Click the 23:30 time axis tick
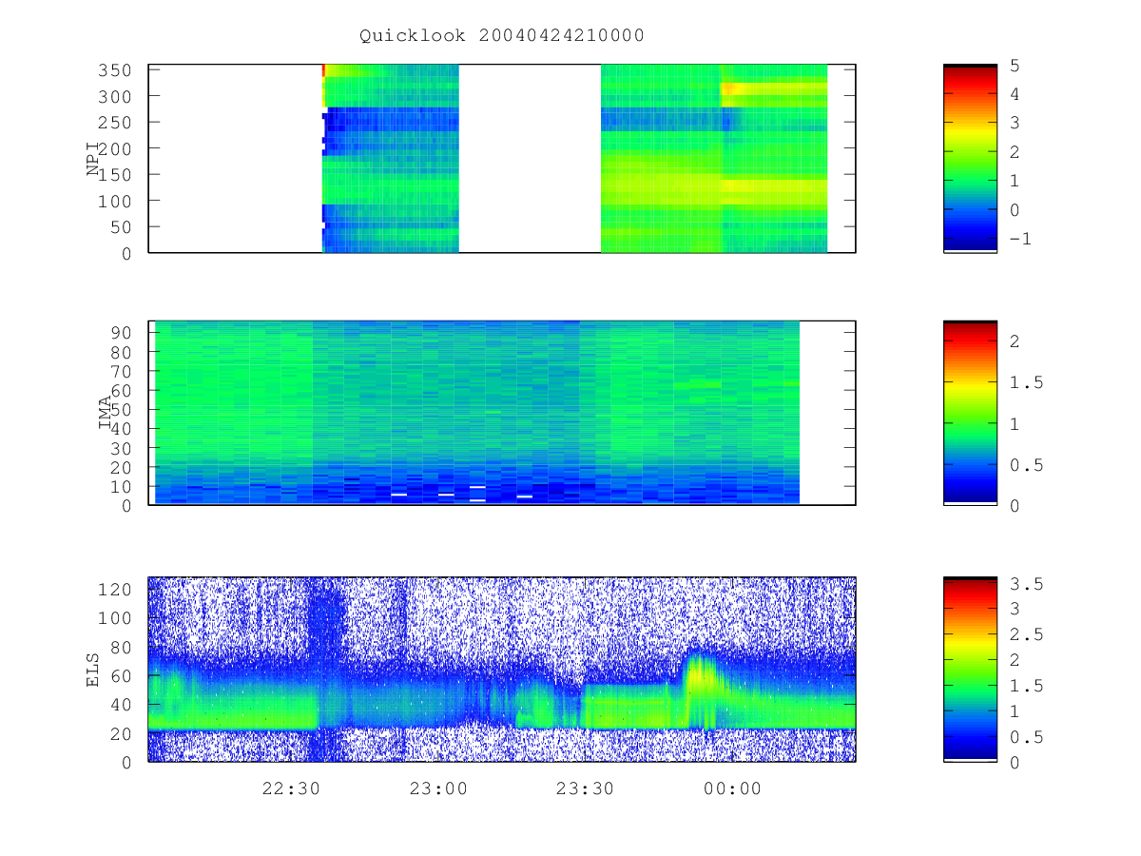 tap(585, 788)
